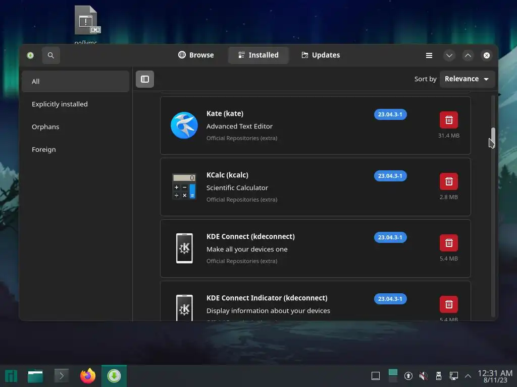The image size is (517, 387).
Task: Remove KDE Connect with its trash button
Action: coord(448,243)
